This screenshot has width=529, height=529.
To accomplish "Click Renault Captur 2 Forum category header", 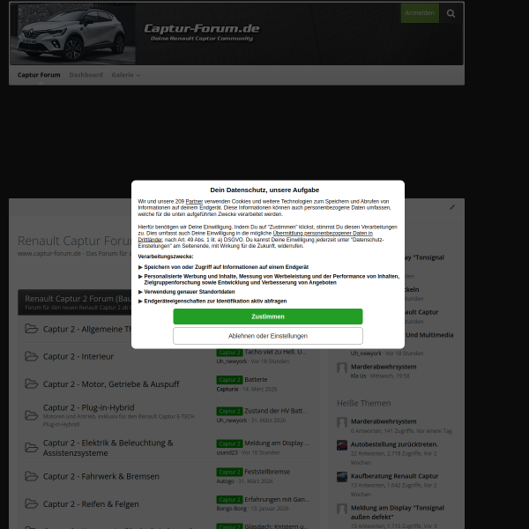I will 78,299.
